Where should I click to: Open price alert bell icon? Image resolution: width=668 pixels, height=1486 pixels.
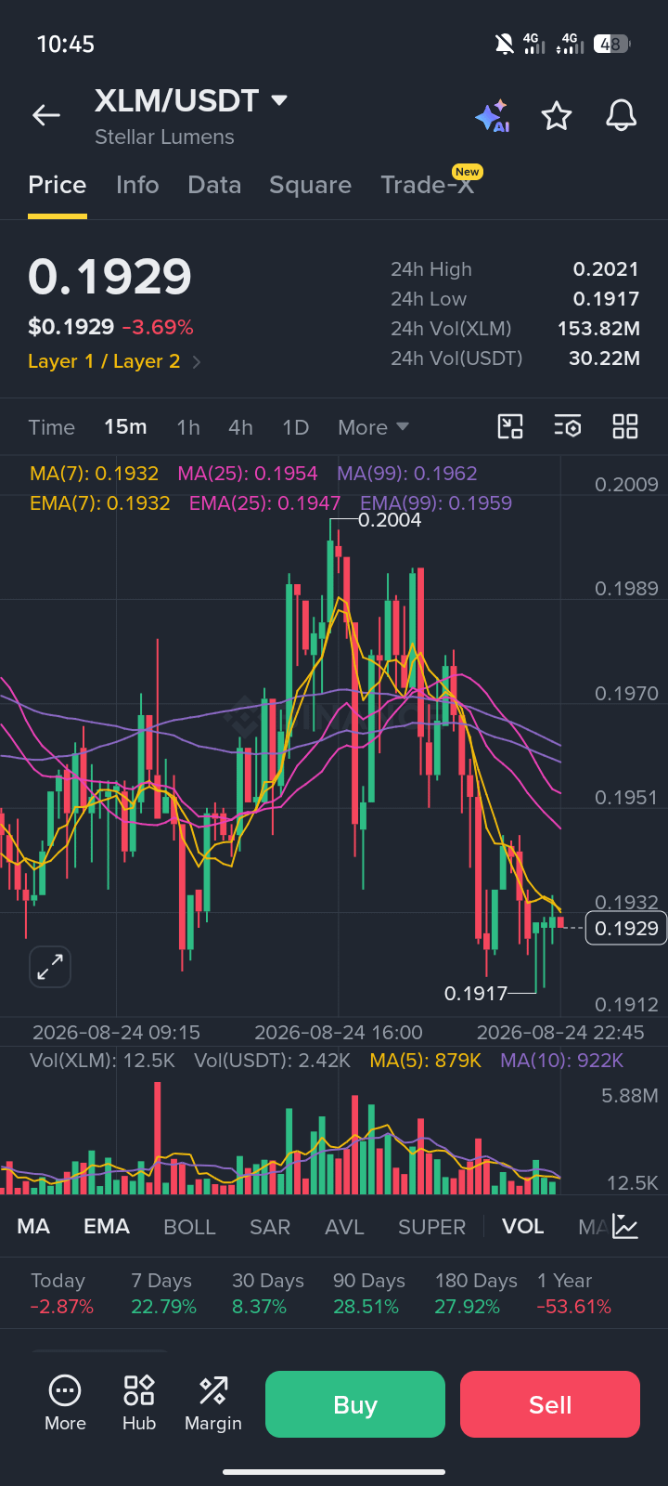tap(622, 116)
